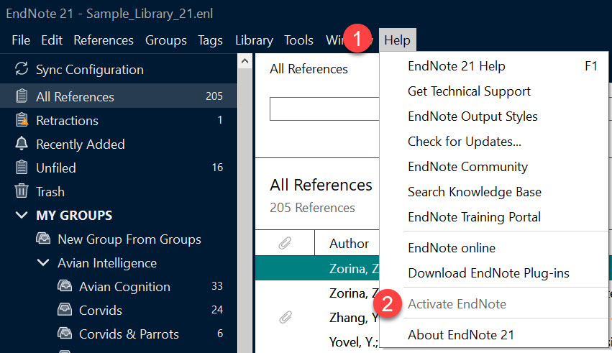Open the Groups menu
Screen dimensions: 612x353
pos(166,40)
